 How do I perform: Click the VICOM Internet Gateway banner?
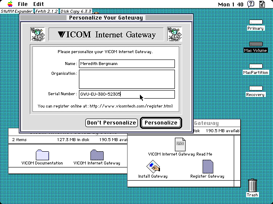point(106,34)
